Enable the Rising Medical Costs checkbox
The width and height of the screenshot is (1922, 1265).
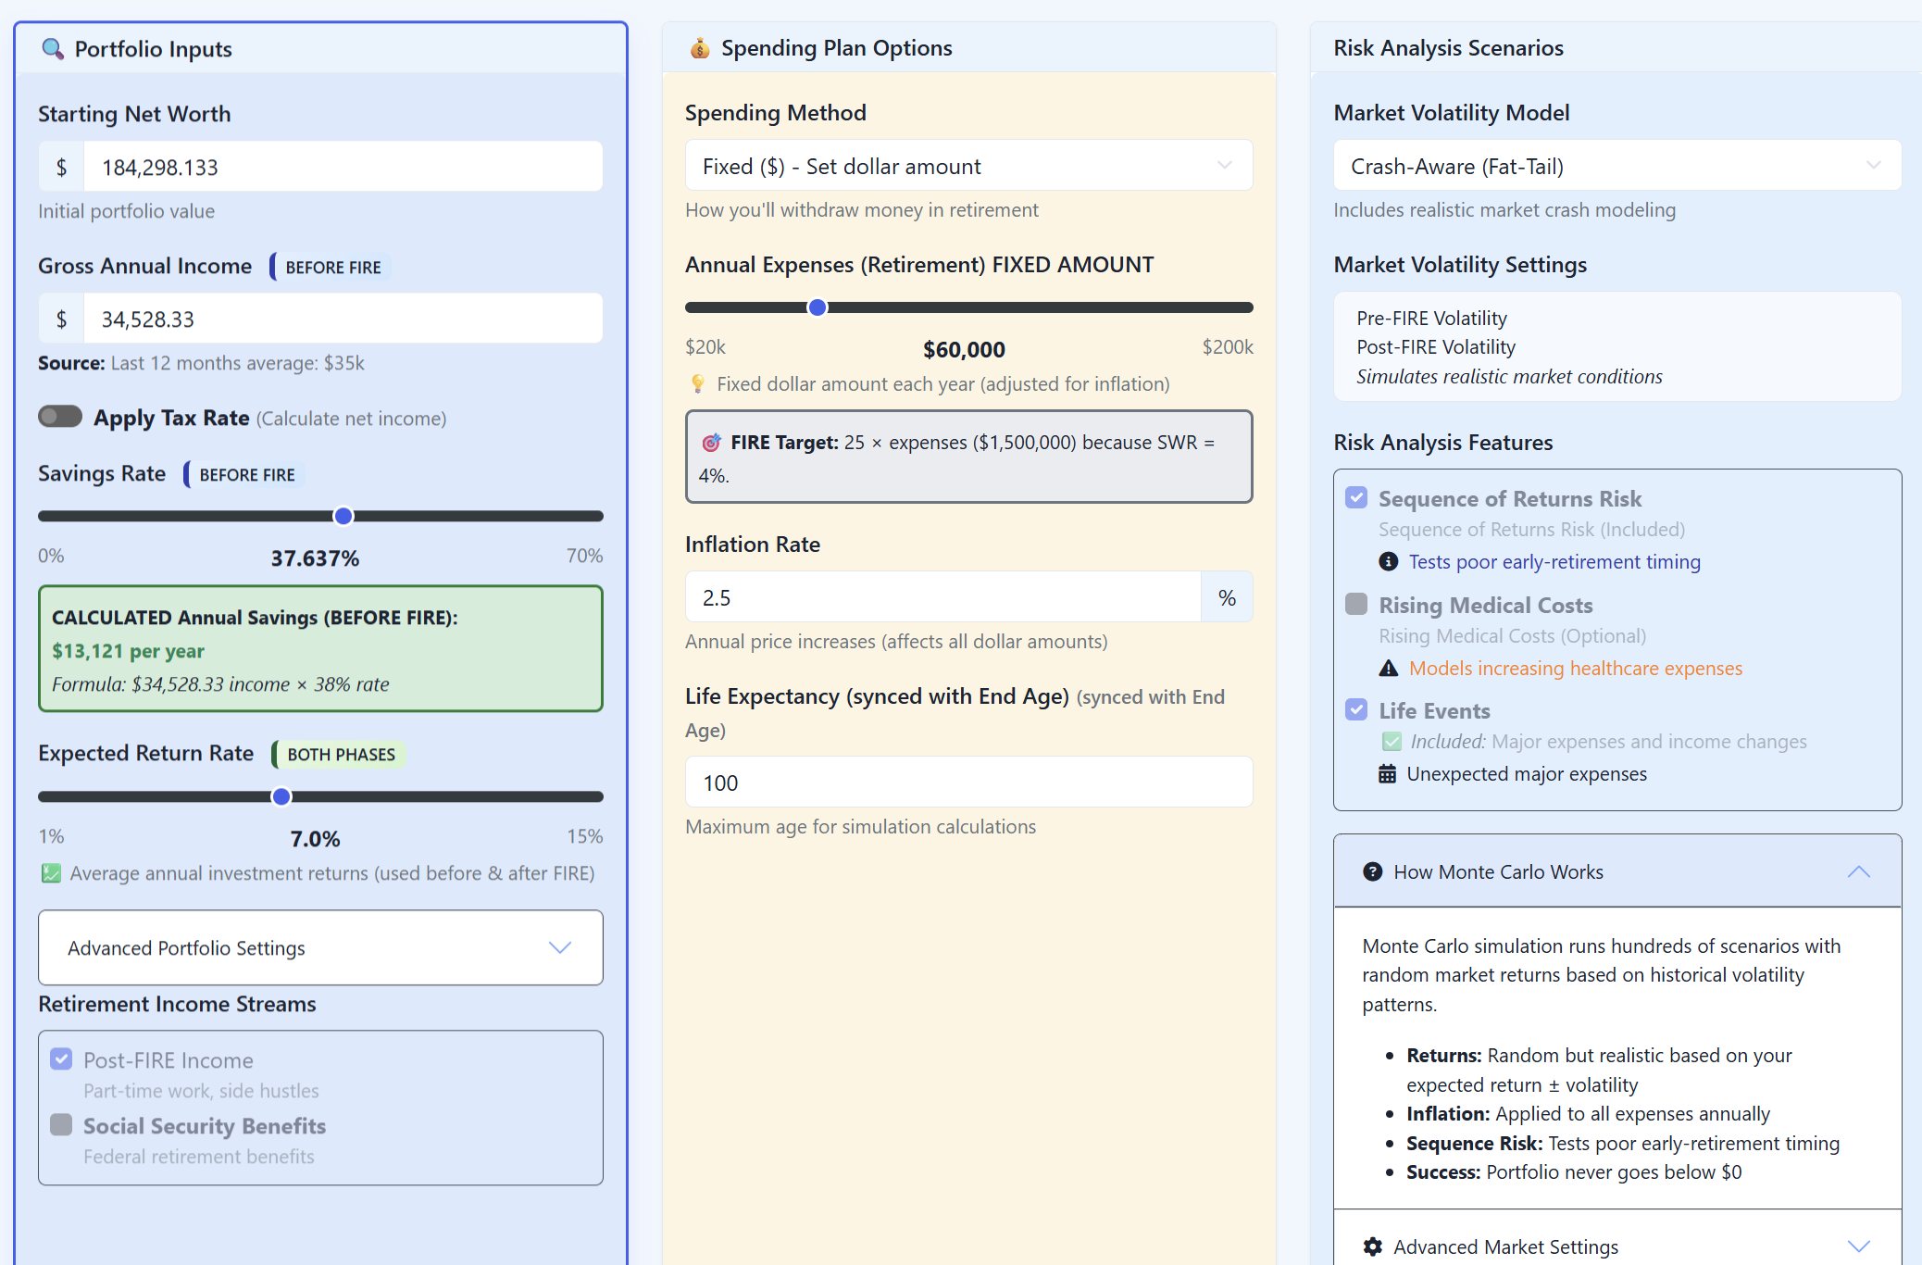click(x=1356, y=605)
